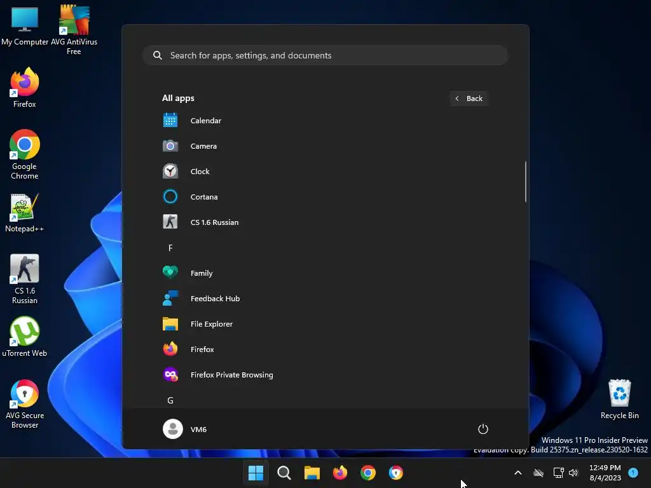Go back to the pinned apps view
Screen dimensions: 651x488
click(469, 98)
